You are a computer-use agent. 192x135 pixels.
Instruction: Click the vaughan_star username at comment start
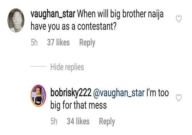[x=53, y=14]
